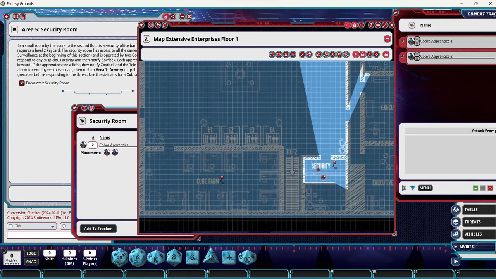Click the next actor arrow in combat tracker
Screen dimensions: 496x279
click(404, 188)
